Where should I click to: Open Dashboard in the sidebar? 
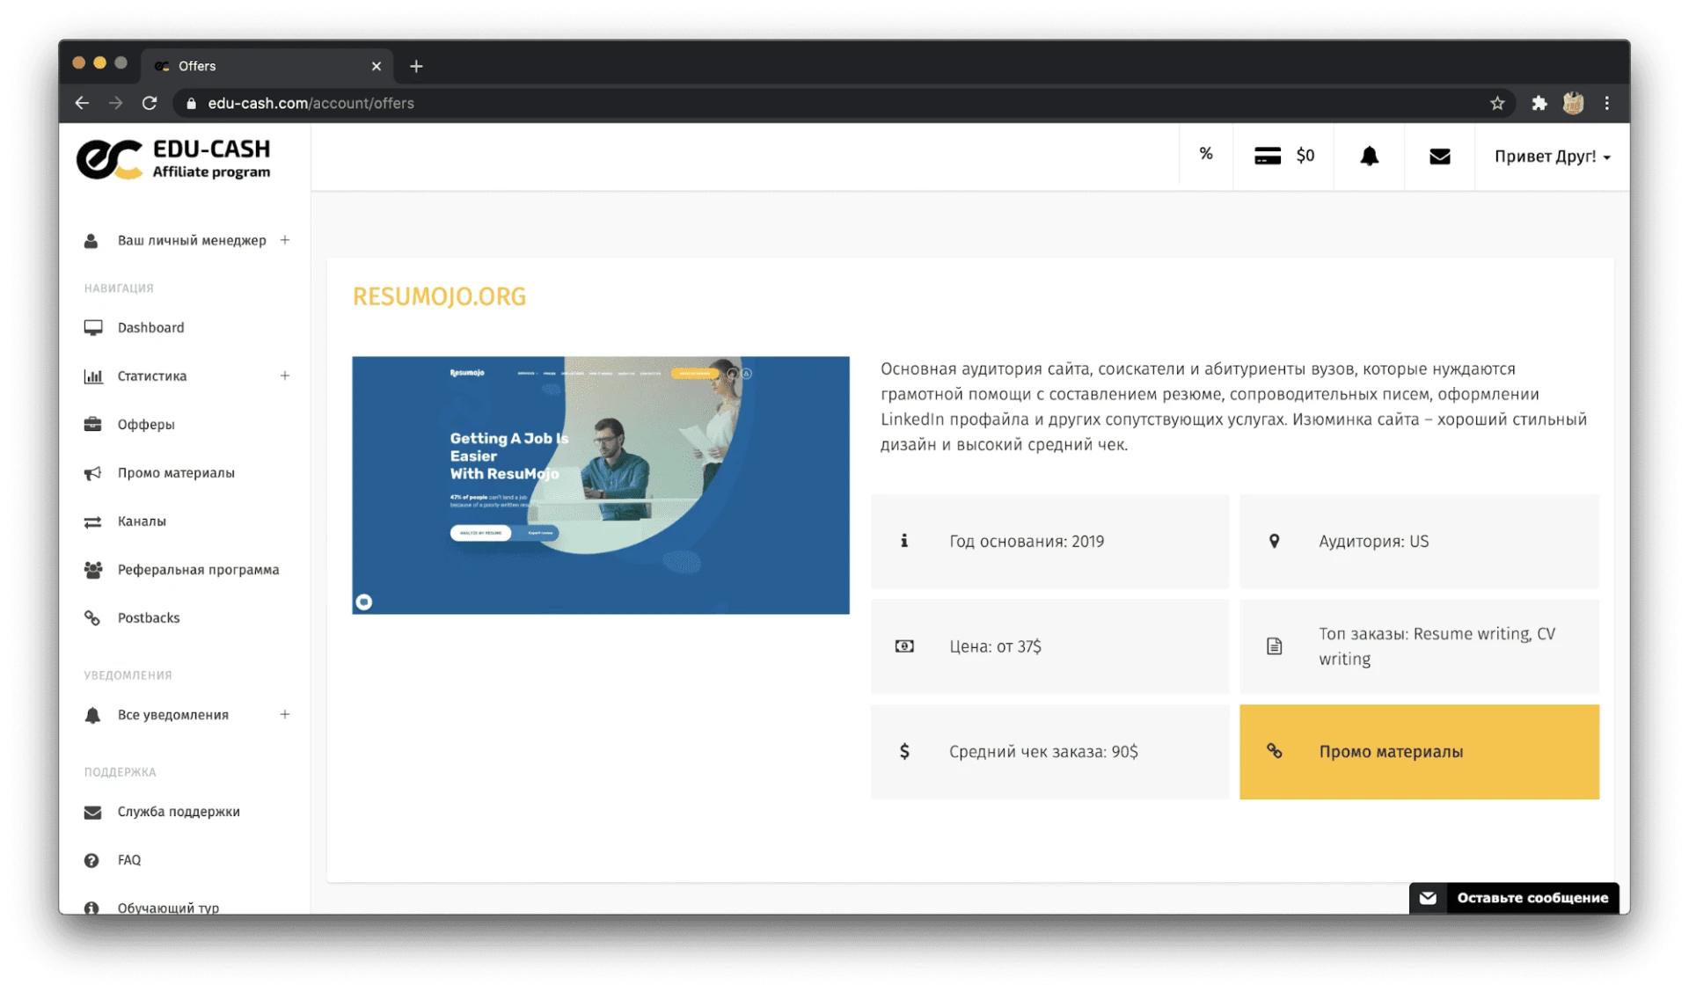150,328
